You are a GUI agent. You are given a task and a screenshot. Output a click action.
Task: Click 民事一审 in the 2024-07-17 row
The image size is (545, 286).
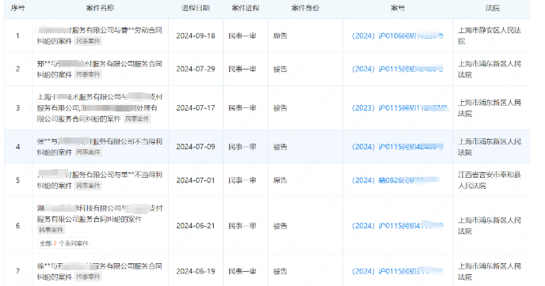(242, 107)
